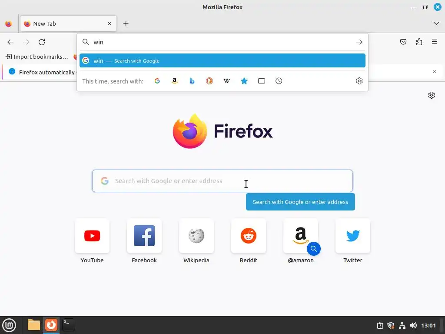The image size is (445, 334).
Task: Open the Pocket save icon
Action: click(x=403, y=42)
